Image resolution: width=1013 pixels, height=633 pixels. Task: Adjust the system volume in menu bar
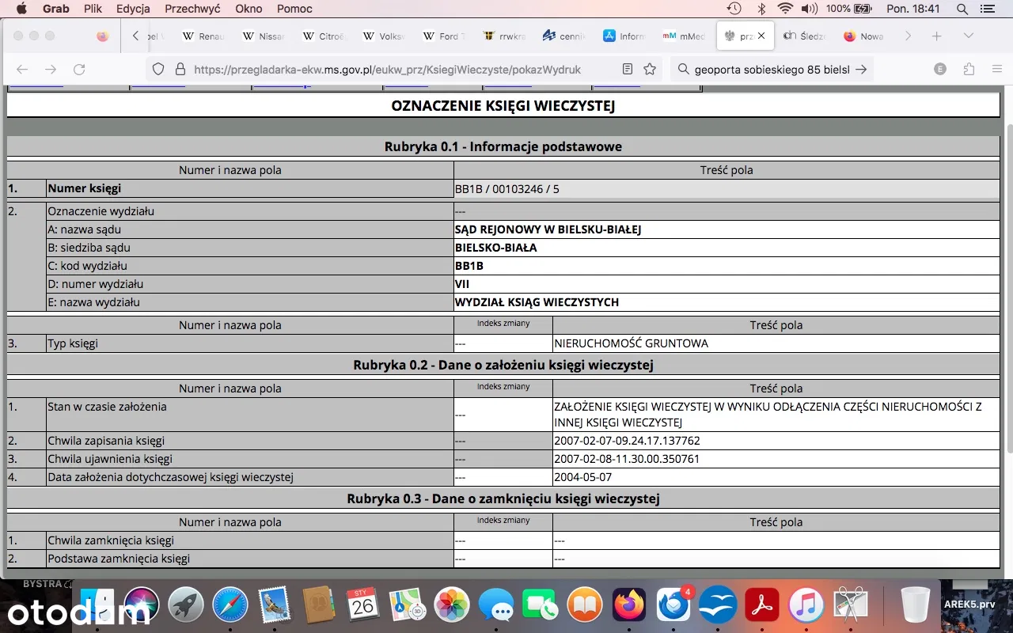pyautogui.click(x=809, y=9)
